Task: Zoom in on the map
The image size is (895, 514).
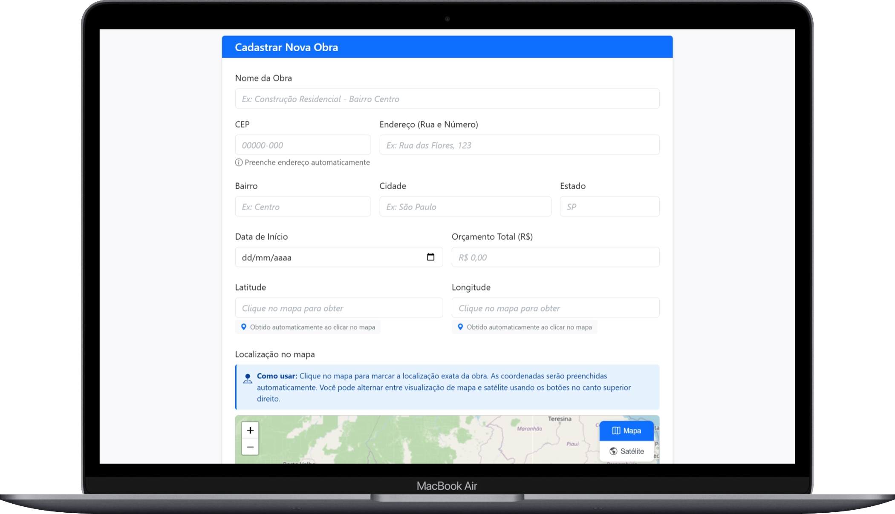Action: pyautogui.click(x=250, y=430)
